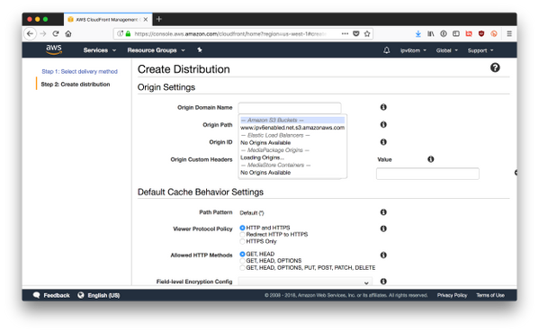Click the uBlock shield extension icon

click(481, 33)
